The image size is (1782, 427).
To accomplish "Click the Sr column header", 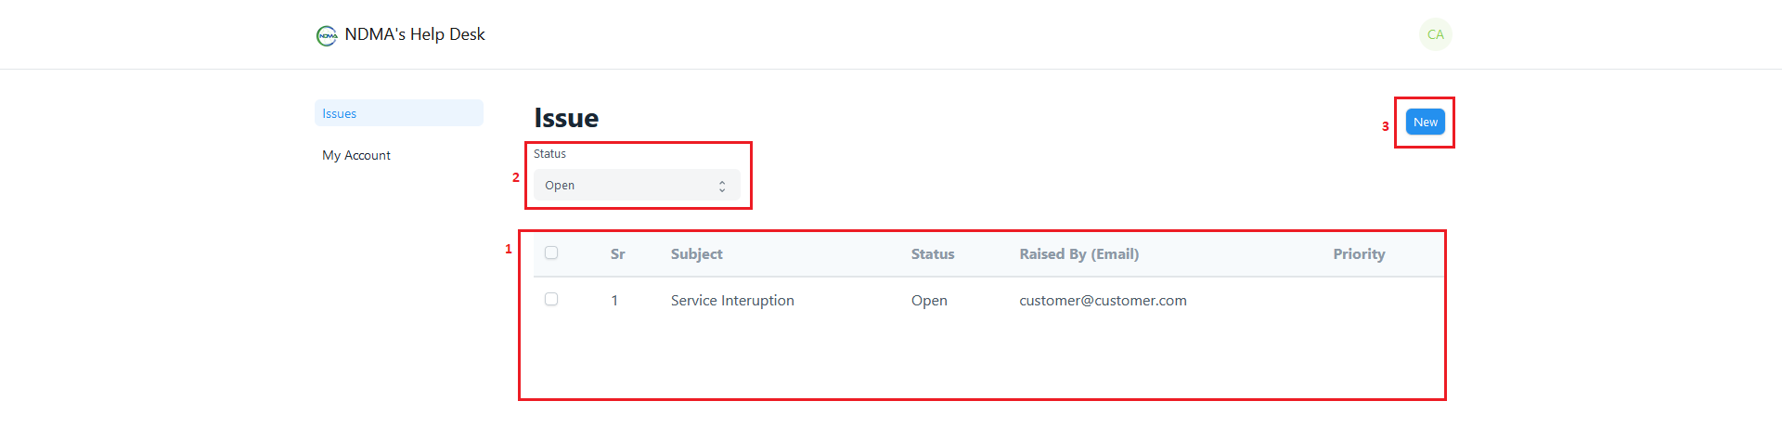I will pyautogui.click(x=617, y=254).
